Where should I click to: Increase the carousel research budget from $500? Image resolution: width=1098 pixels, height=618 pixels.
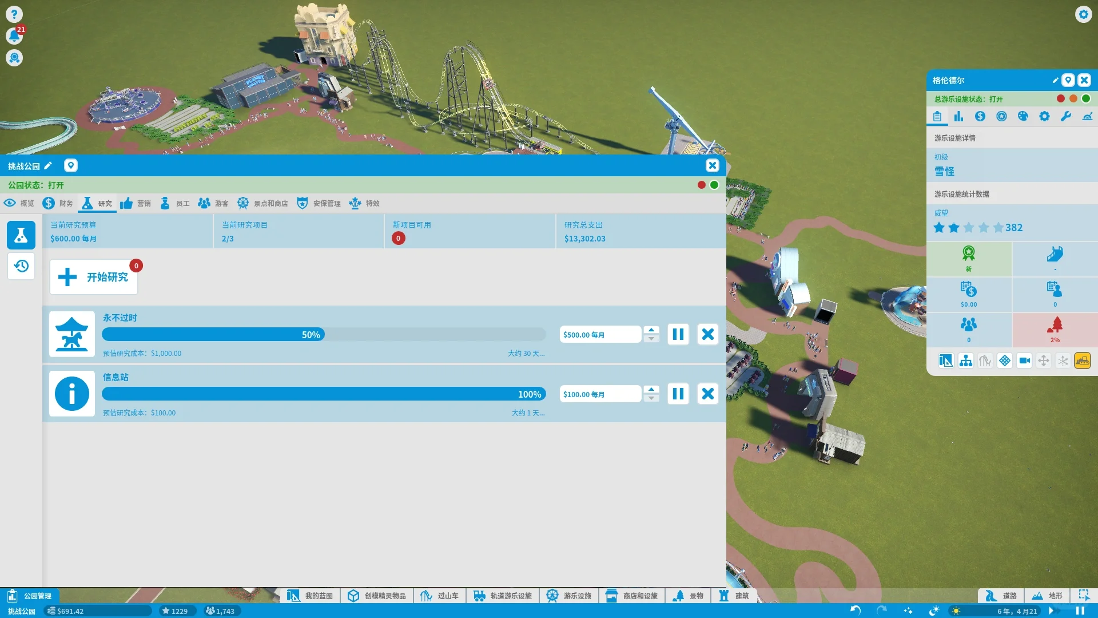pos(651,330)
